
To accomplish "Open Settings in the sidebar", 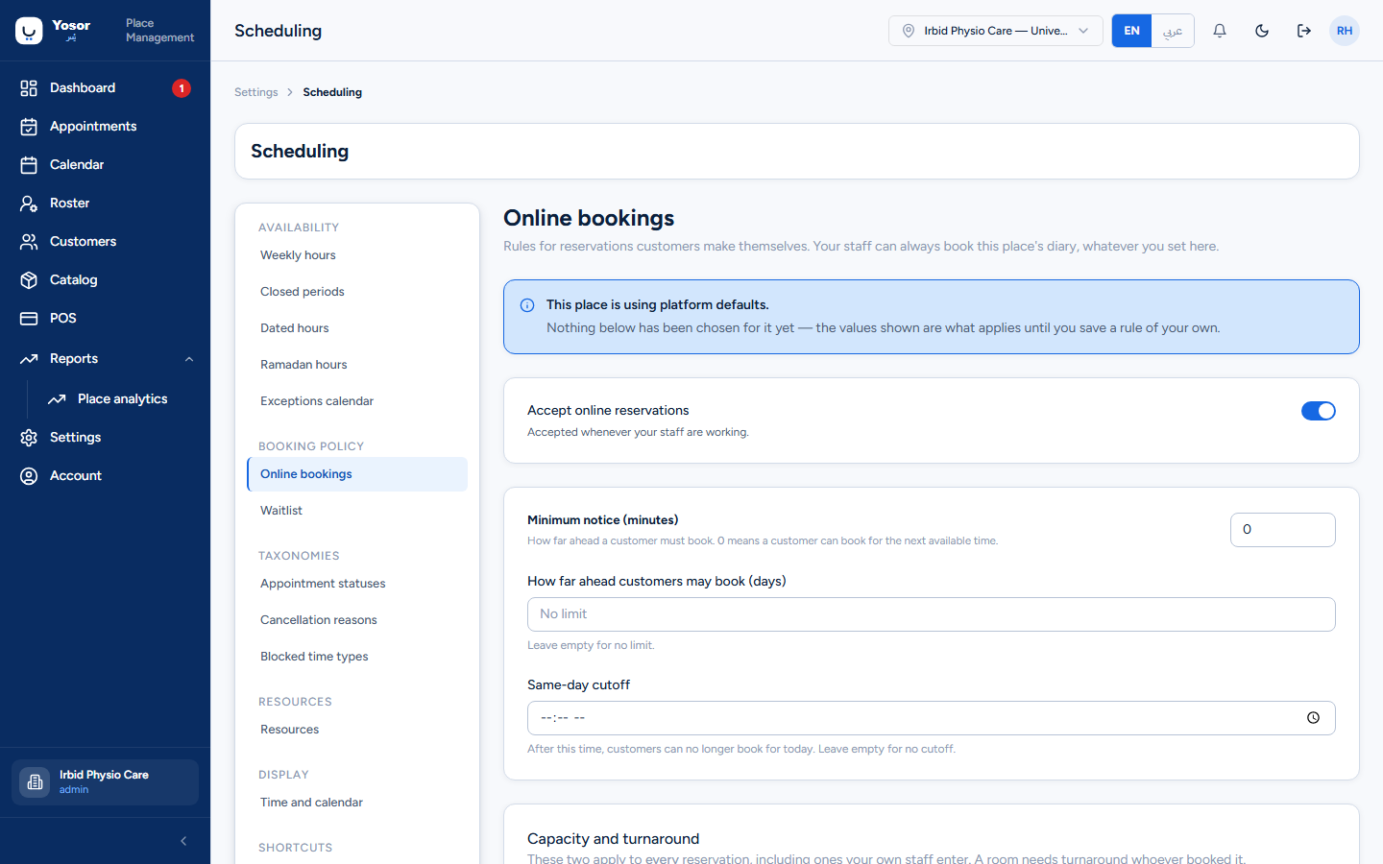I will pos(105,438).
